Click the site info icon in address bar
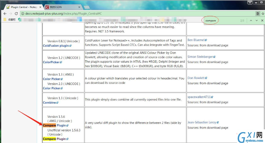265x143 pixels. [23, 13]
